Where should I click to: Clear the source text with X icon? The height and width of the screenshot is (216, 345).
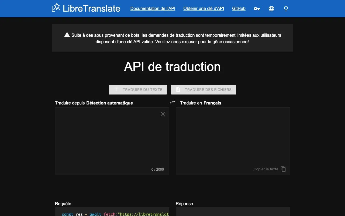[x=163, y=114]
